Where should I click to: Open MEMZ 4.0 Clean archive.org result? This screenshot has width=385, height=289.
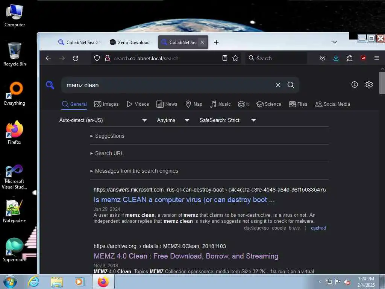point(186,256)
